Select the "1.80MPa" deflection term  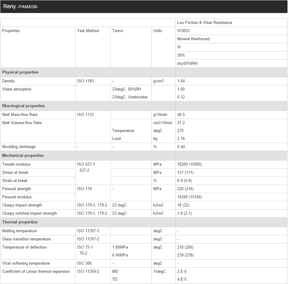click(120, 247)
